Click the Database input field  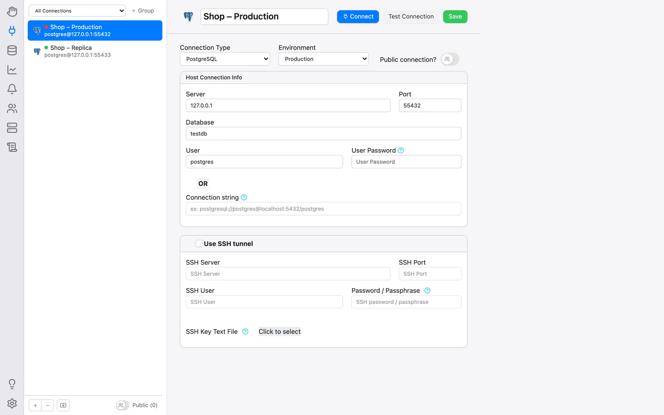324,134
